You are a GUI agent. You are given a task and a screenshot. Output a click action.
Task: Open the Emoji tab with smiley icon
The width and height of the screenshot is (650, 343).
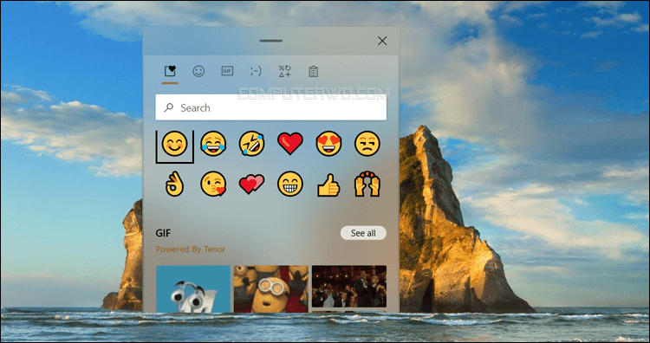[x=198, y=71]
